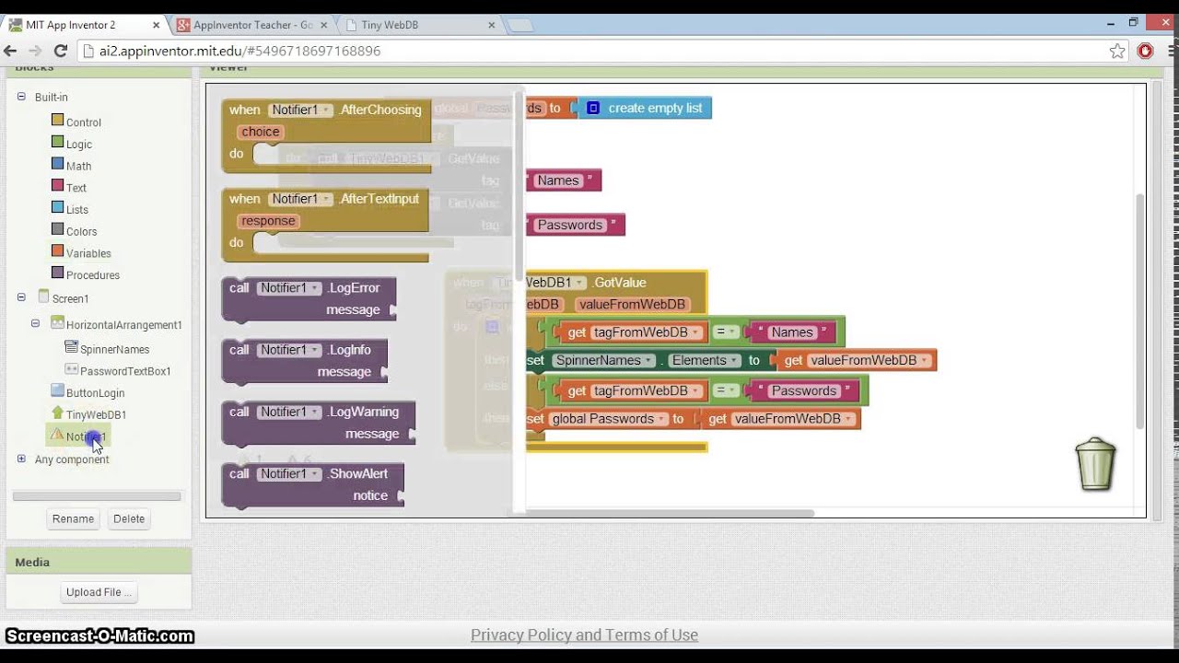Close the MIT App Inventor 2 tab
The image size is (1179, 663).
156,25
